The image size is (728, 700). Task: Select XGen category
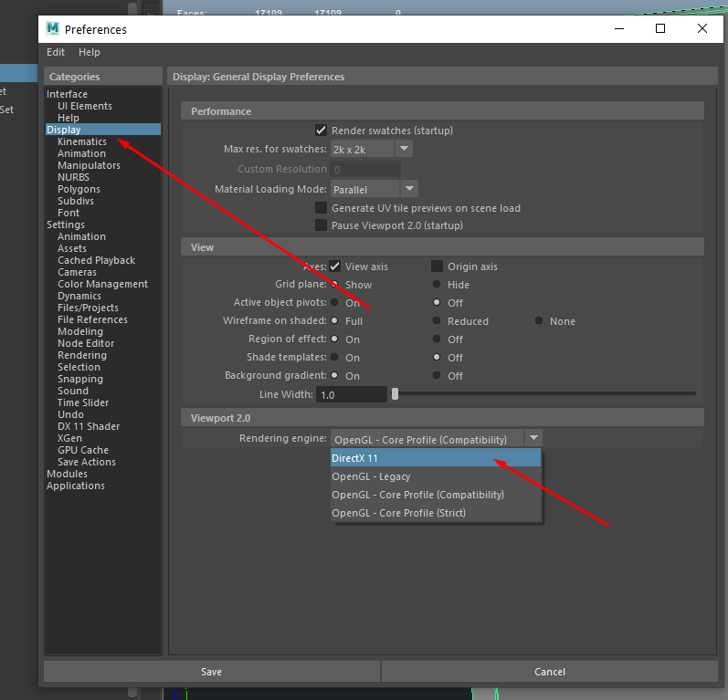point(69,438)
